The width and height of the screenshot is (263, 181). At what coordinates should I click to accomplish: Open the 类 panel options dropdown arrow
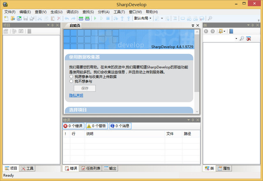tap(248, 25)
